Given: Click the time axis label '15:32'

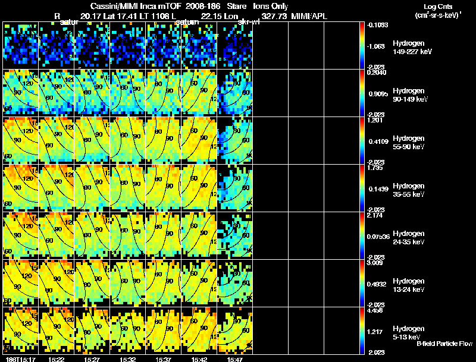Looking at the screenshot, I should [127, 359].
